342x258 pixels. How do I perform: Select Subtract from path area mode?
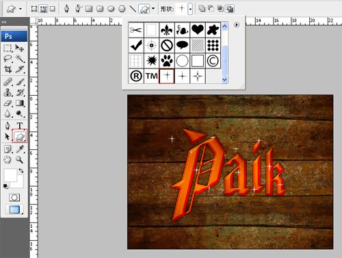tap(211, 9)
